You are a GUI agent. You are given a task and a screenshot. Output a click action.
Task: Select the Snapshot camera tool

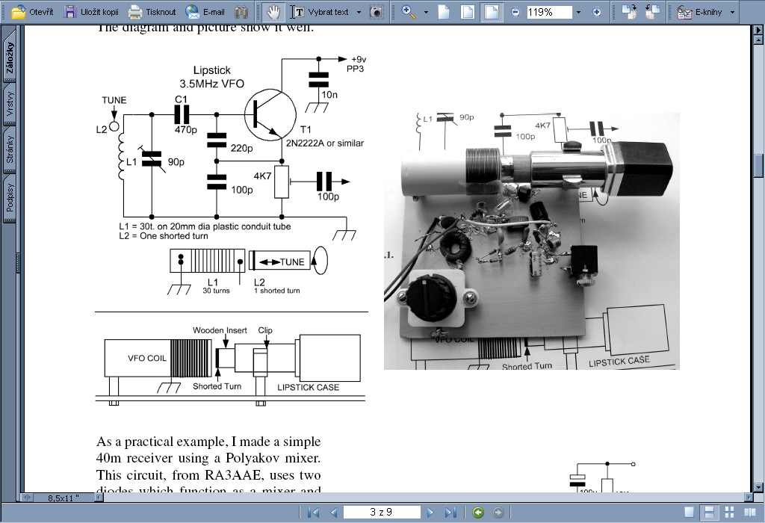click(377, 12)
